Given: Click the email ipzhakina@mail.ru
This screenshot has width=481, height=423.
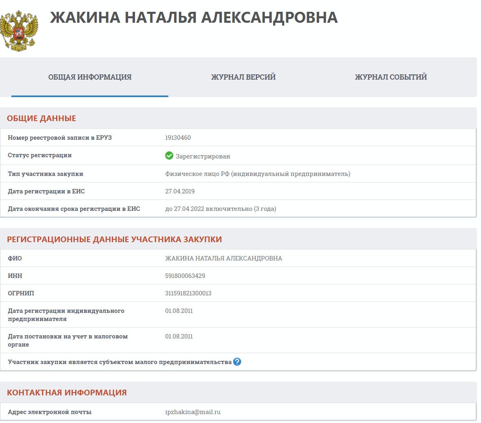Looking at the screenshot, I should (x=193, y=412).
